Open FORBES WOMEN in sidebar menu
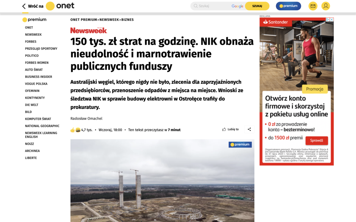Viewport: 356px width, 222px height. click(37, 63)
